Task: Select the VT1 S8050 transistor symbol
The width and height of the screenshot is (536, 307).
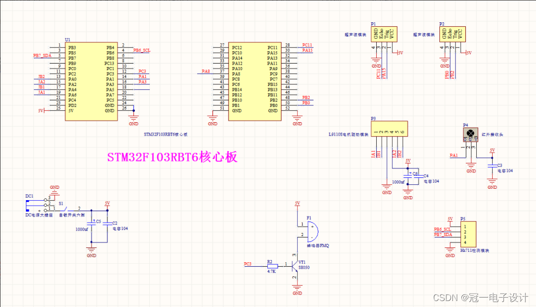Action: [x=294, y=265]
